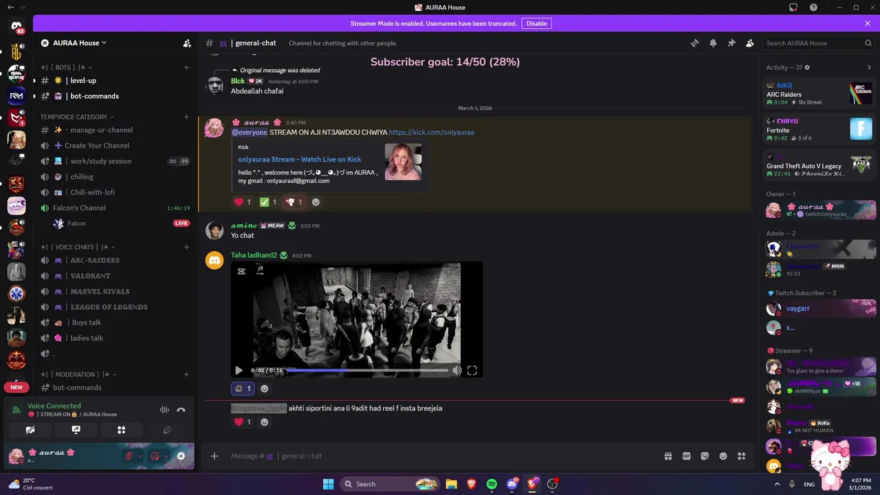Open the video in fullscreen
Viewport: 880px width, 495px height.
[x=472, y=370]
